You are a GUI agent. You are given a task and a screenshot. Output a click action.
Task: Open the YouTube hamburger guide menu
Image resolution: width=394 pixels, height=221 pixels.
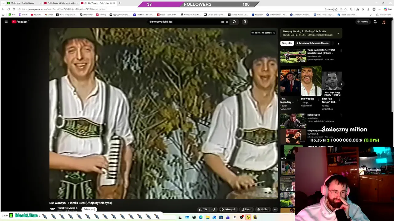6,22
